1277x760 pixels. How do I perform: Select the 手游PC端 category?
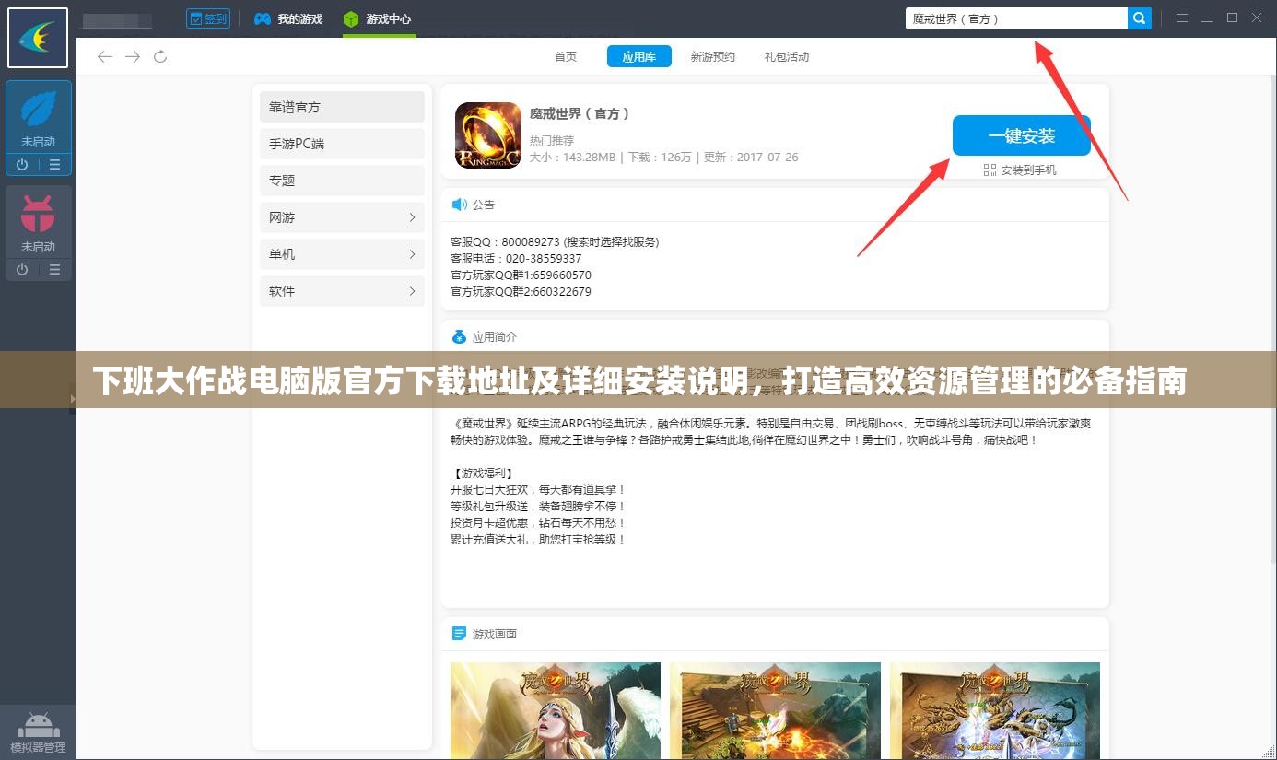point(342,144)
